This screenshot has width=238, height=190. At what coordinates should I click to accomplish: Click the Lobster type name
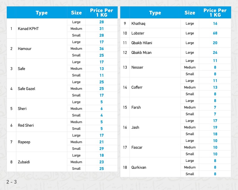tap(137, 33)
